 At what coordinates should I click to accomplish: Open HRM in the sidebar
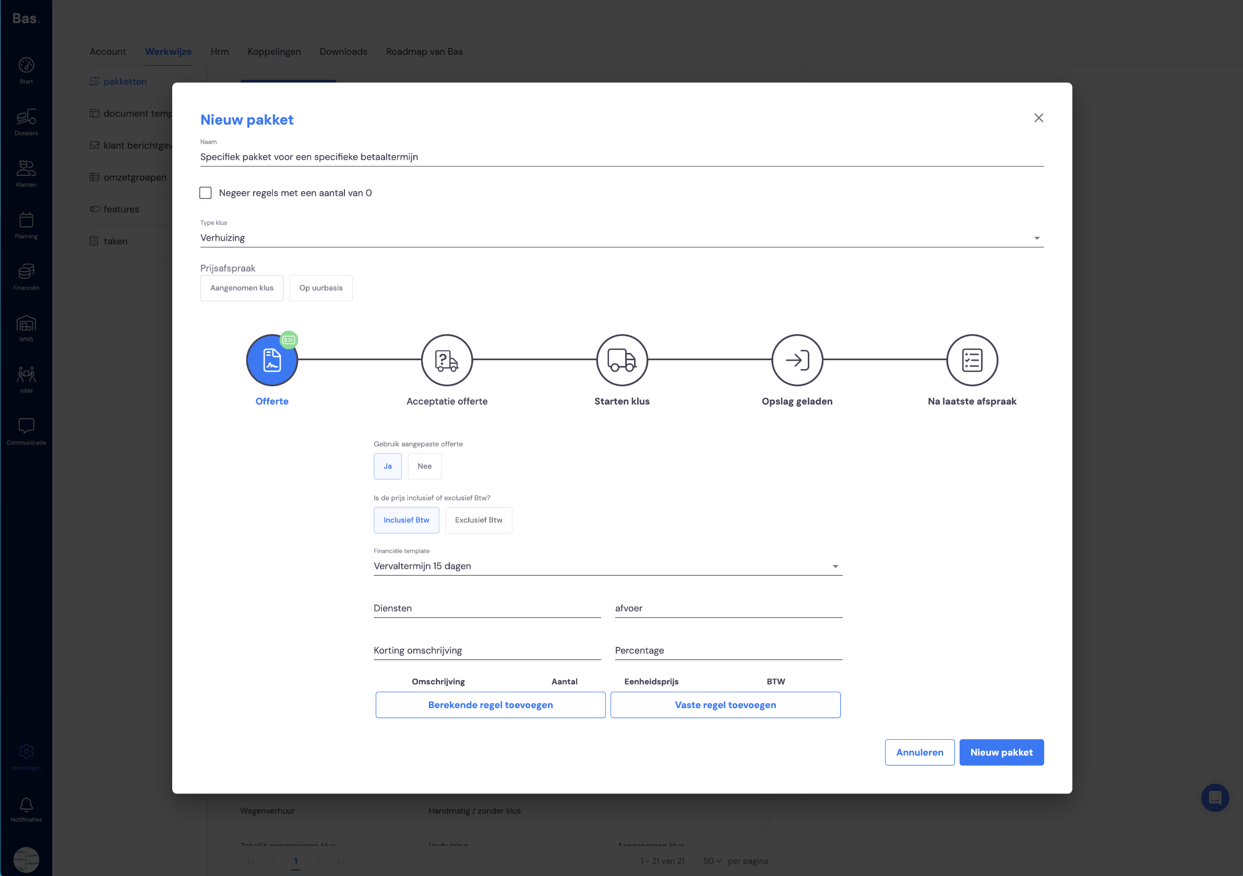pos(26,380)
